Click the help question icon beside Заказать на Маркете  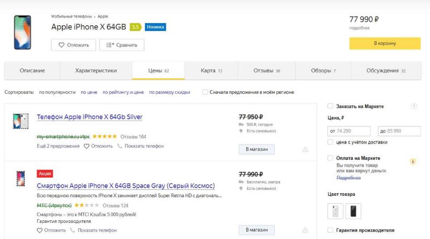[414, 106]
